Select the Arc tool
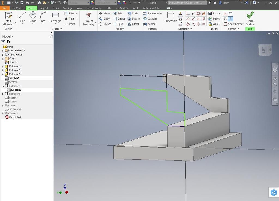The height and width of the screenshot is (201, 279). point(43,17)
